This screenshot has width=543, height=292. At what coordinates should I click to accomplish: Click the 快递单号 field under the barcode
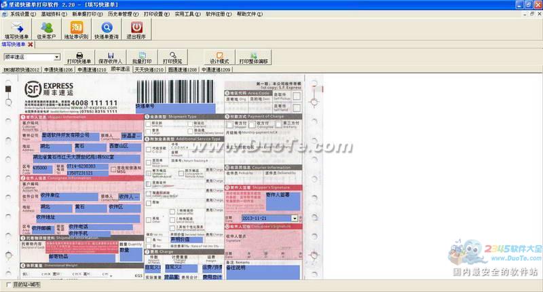(175, 108)
